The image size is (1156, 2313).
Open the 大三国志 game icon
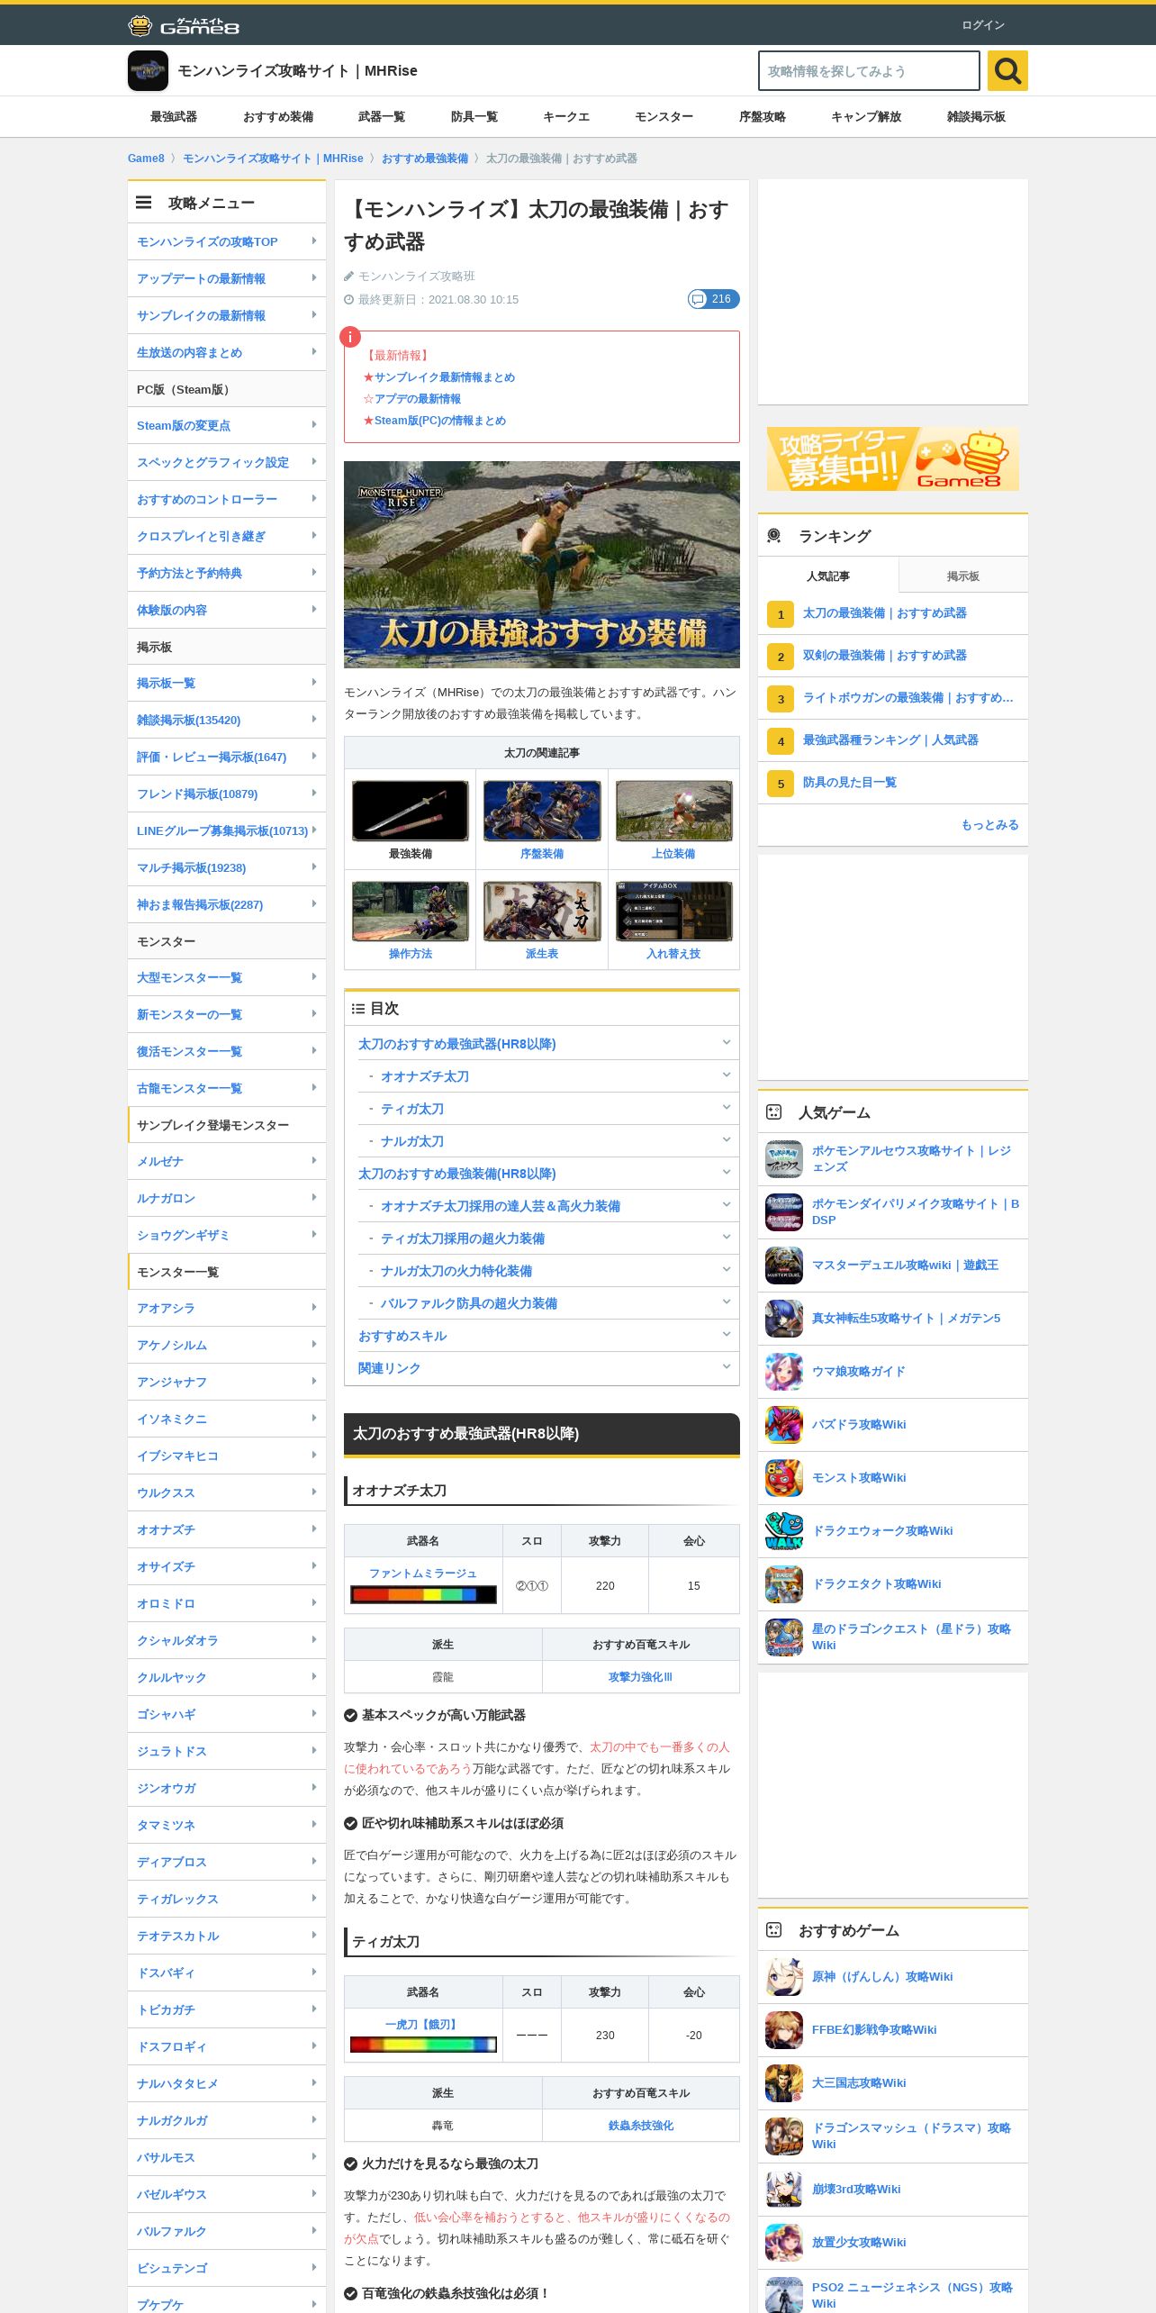[x=783, y=2083]
